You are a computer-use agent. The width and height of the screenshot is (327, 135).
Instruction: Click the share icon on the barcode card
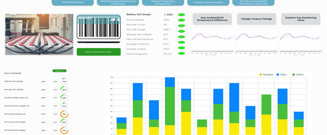pyautogui.click(x=113, y=19)
